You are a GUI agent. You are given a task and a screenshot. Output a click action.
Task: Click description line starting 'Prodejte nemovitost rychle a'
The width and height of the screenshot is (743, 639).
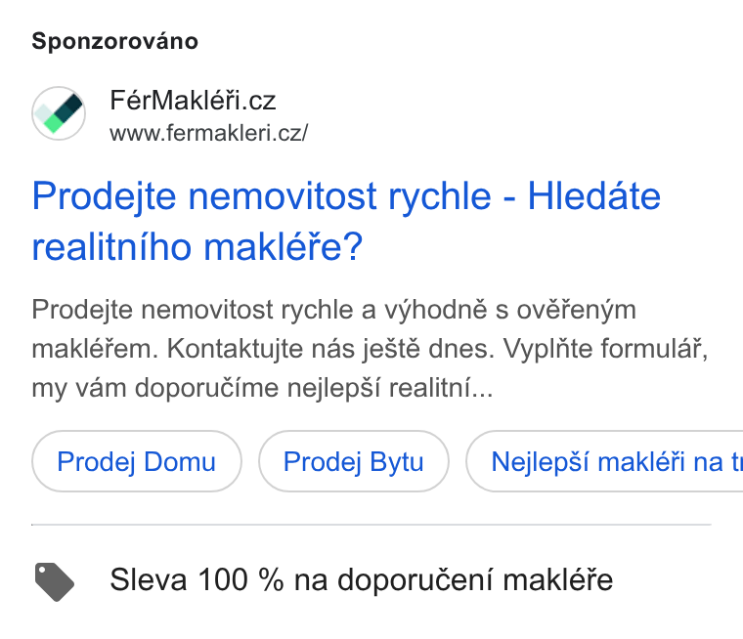[x=333, y=311]
